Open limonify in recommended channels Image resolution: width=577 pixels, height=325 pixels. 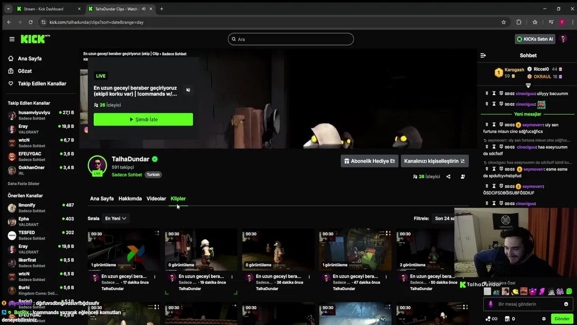coord(41,208)
